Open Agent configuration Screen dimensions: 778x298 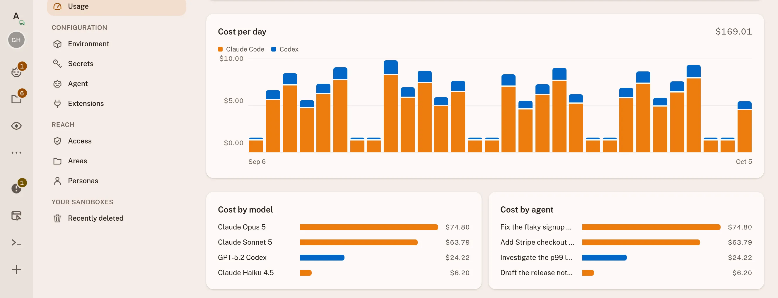click(117, 84)
